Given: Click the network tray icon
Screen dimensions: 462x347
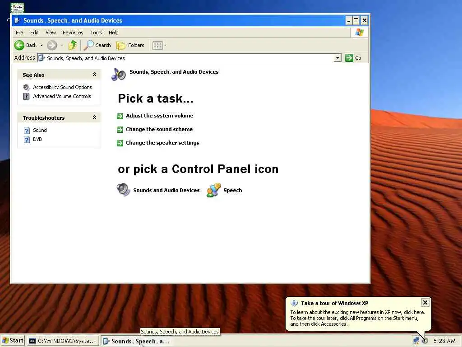Looking at the screenshot, I should (x=416, y=341).
